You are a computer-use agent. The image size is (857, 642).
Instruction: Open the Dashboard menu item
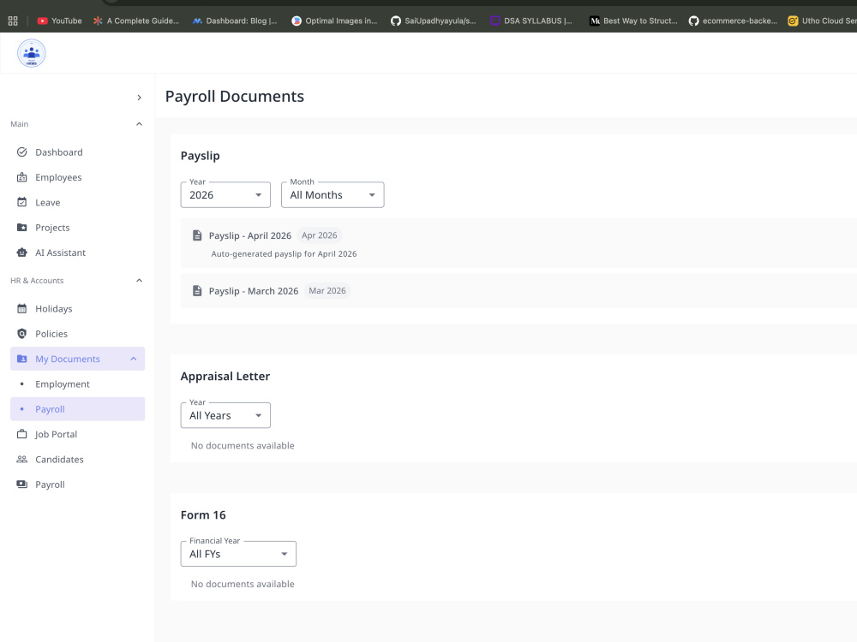(78, 152)
